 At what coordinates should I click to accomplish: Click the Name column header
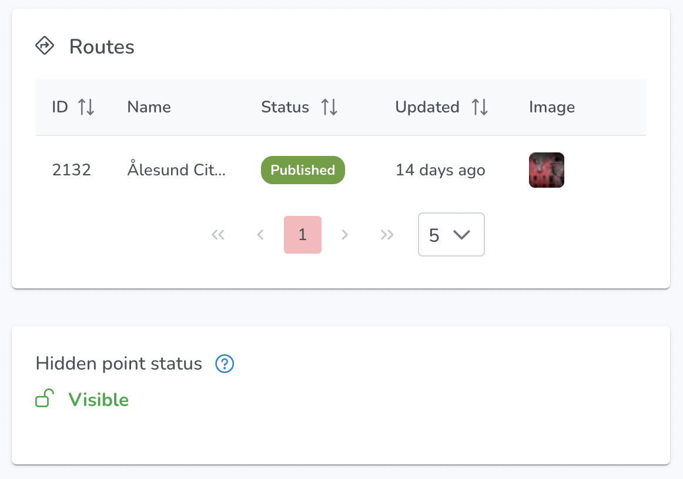pyautogui.click(x=149, y=107)
